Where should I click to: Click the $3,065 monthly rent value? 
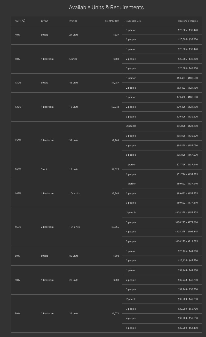pos(115,227)
